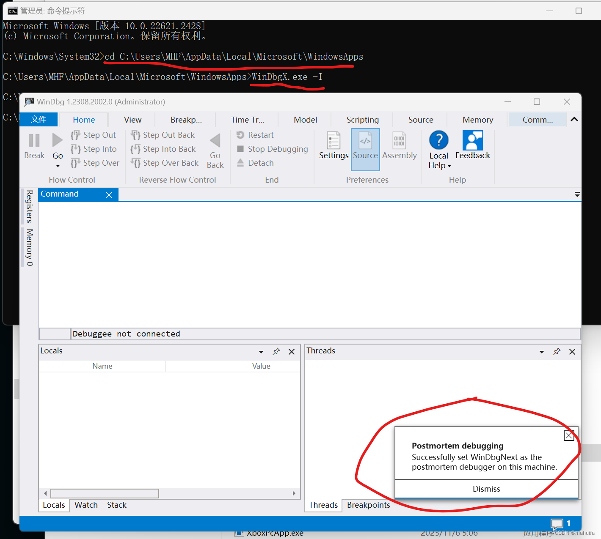The image size is (601, 539).
Task: Close the Locals panel
Action: coord(292,352)
